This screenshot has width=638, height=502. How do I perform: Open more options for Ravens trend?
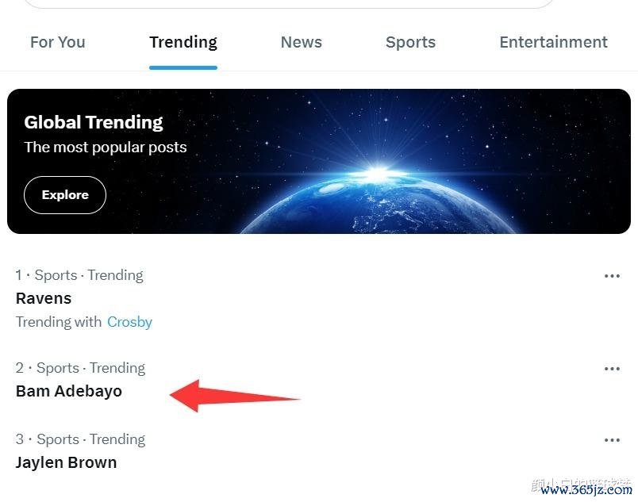[612, 276]
